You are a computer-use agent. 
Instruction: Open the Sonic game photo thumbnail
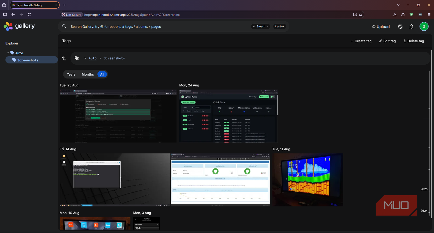[308, 180]
